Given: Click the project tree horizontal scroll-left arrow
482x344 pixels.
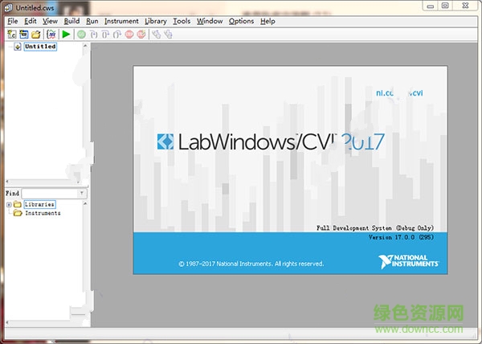Looking at the screenshot, I should [x=7, y=182].
